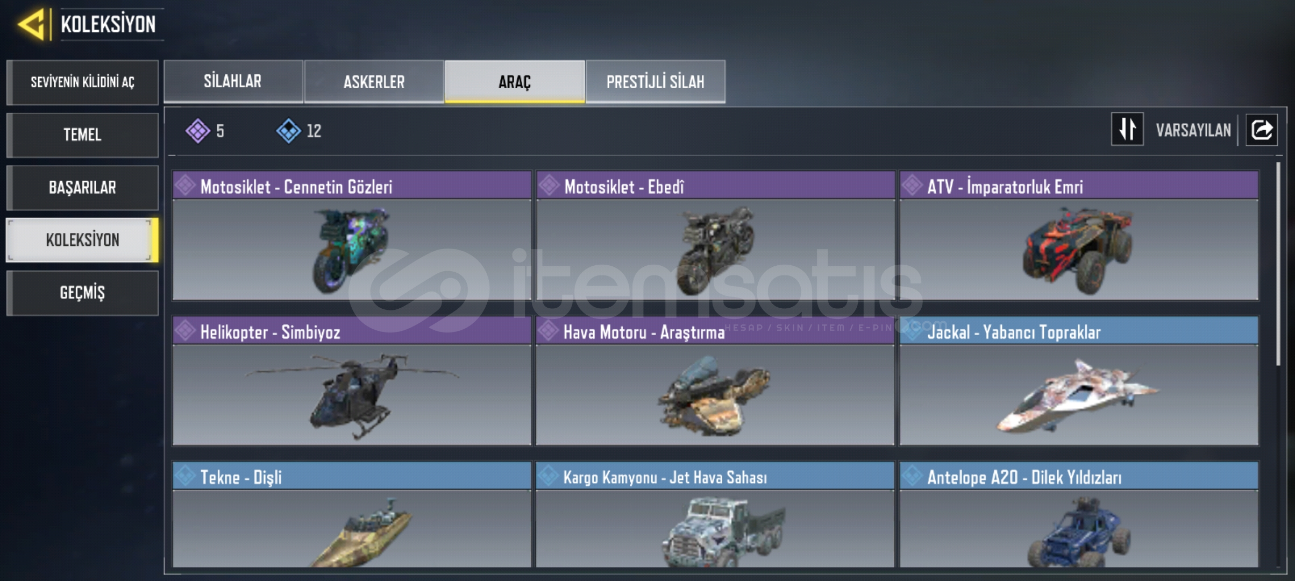Open the GEÇMİŞ sidebar section
The image size is (1295, 581).
tap(82, 293)
